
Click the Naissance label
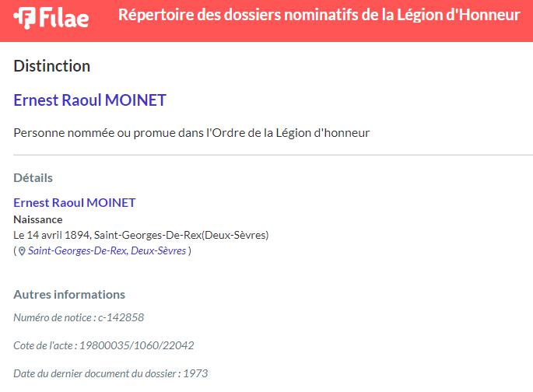pyautogui.click(x=38, y=219)
